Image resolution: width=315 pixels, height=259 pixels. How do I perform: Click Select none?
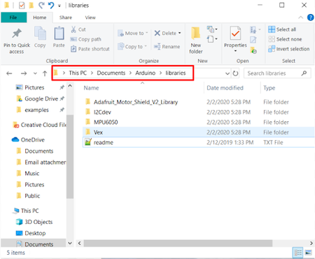click(x=285, y=39)
